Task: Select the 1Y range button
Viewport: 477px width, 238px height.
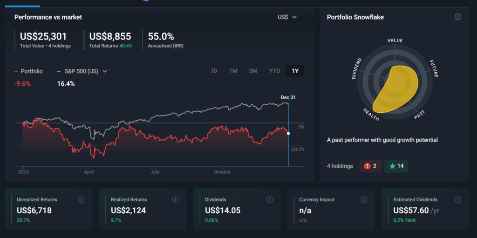Action: (x=295, y=71)
